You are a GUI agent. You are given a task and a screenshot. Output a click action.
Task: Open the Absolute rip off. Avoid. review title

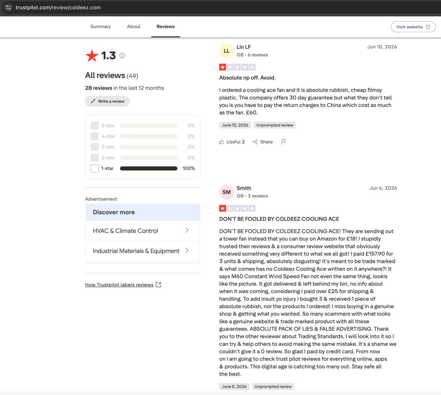[247, 78]
